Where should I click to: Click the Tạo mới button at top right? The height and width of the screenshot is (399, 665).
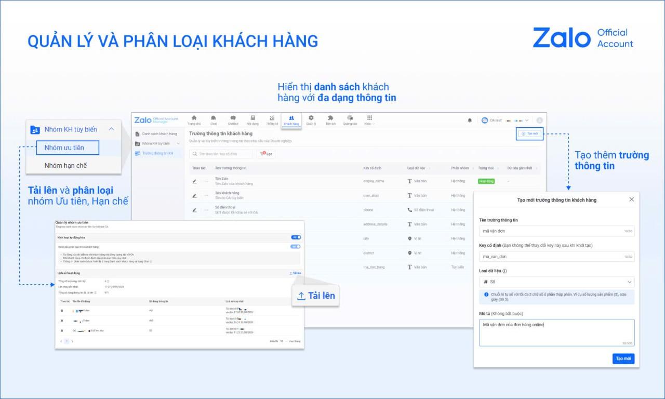click(530, 134)
